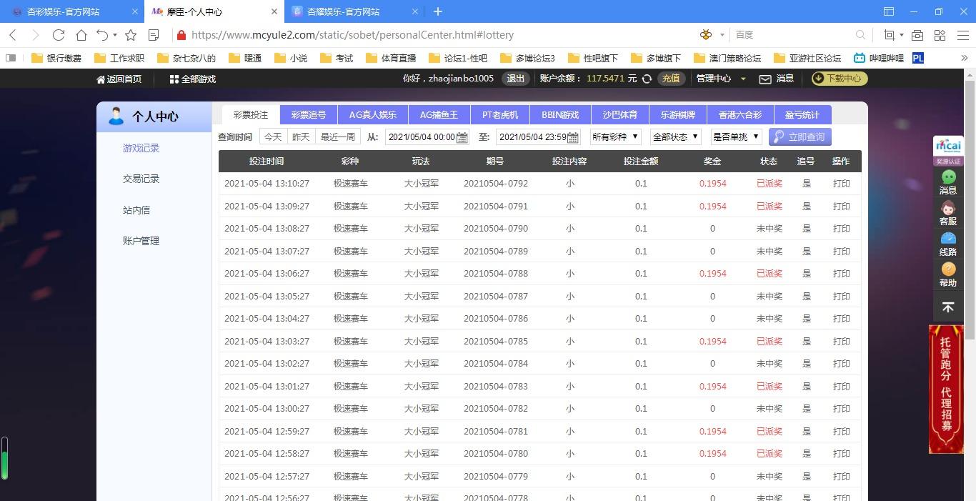Reload the page with the refresh icon
This screenshot has height=501, width=976.
click(59, 35)
